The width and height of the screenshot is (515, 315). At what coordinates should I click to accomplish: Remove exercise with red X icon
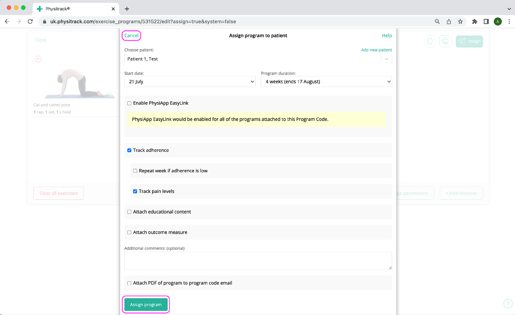point(38,59)
